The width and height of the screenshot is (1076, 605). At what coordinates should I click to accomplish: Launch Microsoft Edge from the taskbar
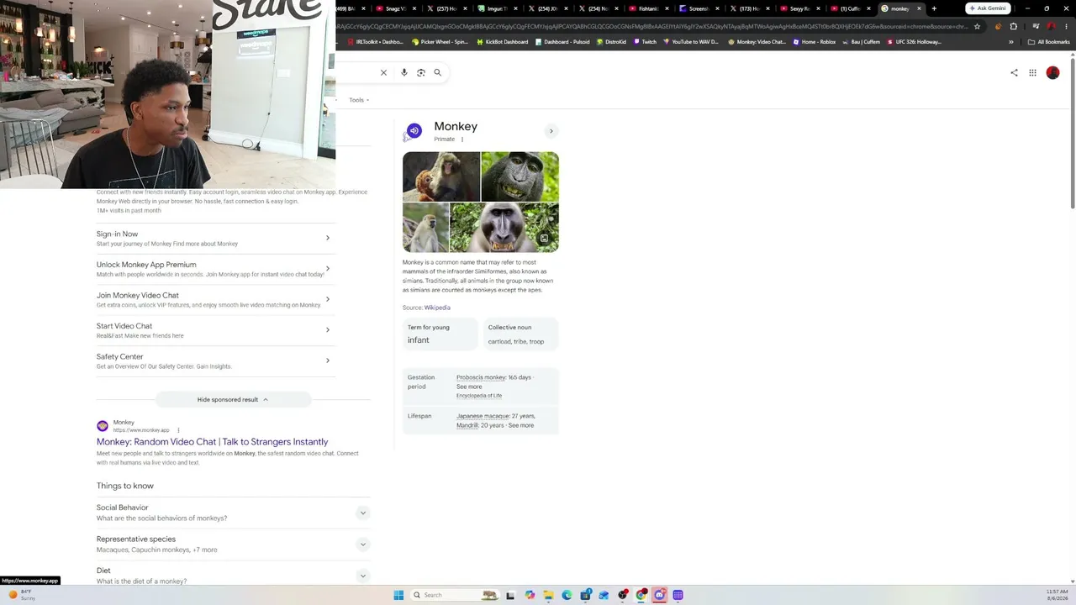click(x=567, y=595)
